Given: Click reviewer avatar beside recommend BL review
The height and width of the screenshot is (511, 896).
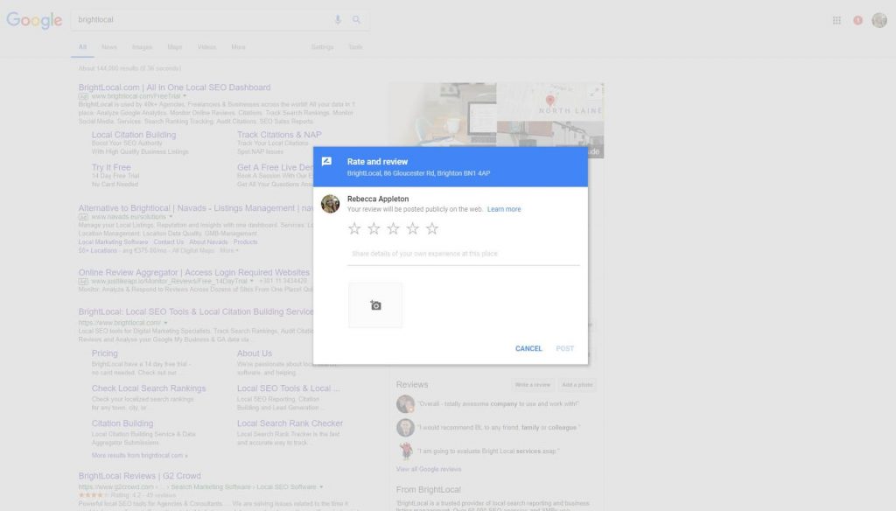Looking at the screenshot, I should [405, 428].
